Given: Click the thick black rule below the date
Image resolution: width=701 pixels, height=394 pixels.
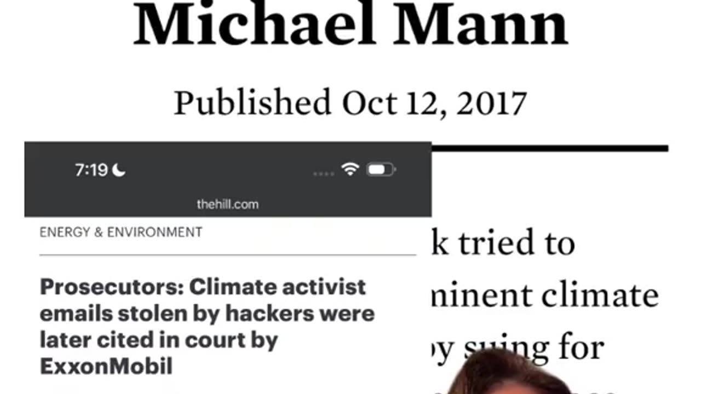Looking at the screenshot, I should pos(549,148).
